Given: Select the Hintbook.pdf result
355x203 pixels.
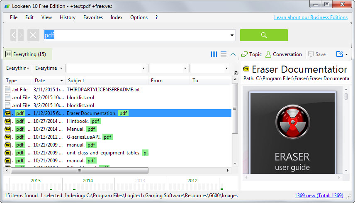Looking at the screenshot, I should [117, 121].
